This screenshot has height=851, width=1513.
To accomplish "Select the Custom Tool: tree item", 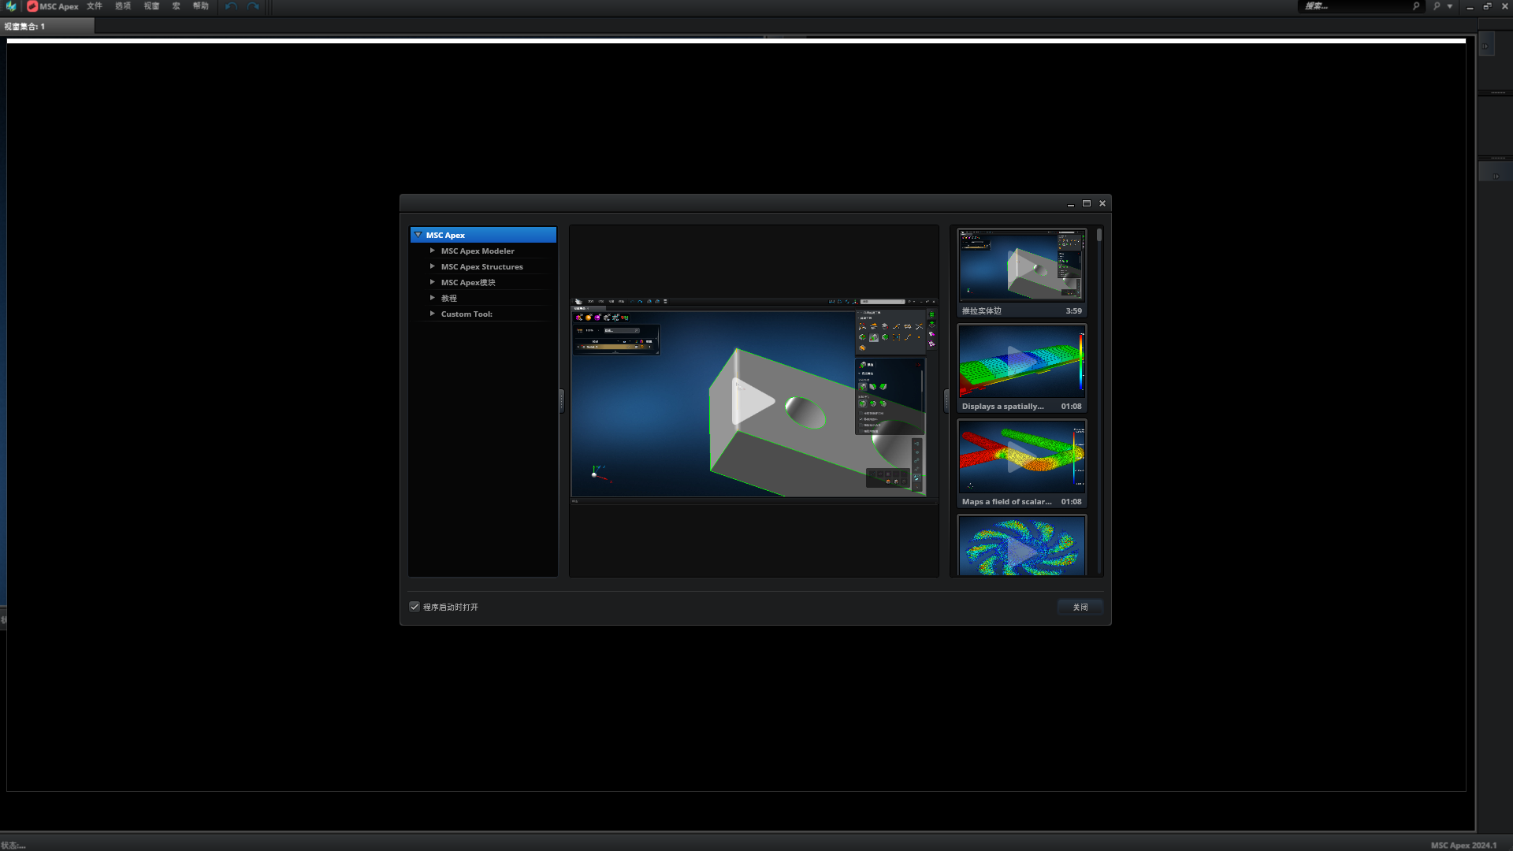I will 467,314.
